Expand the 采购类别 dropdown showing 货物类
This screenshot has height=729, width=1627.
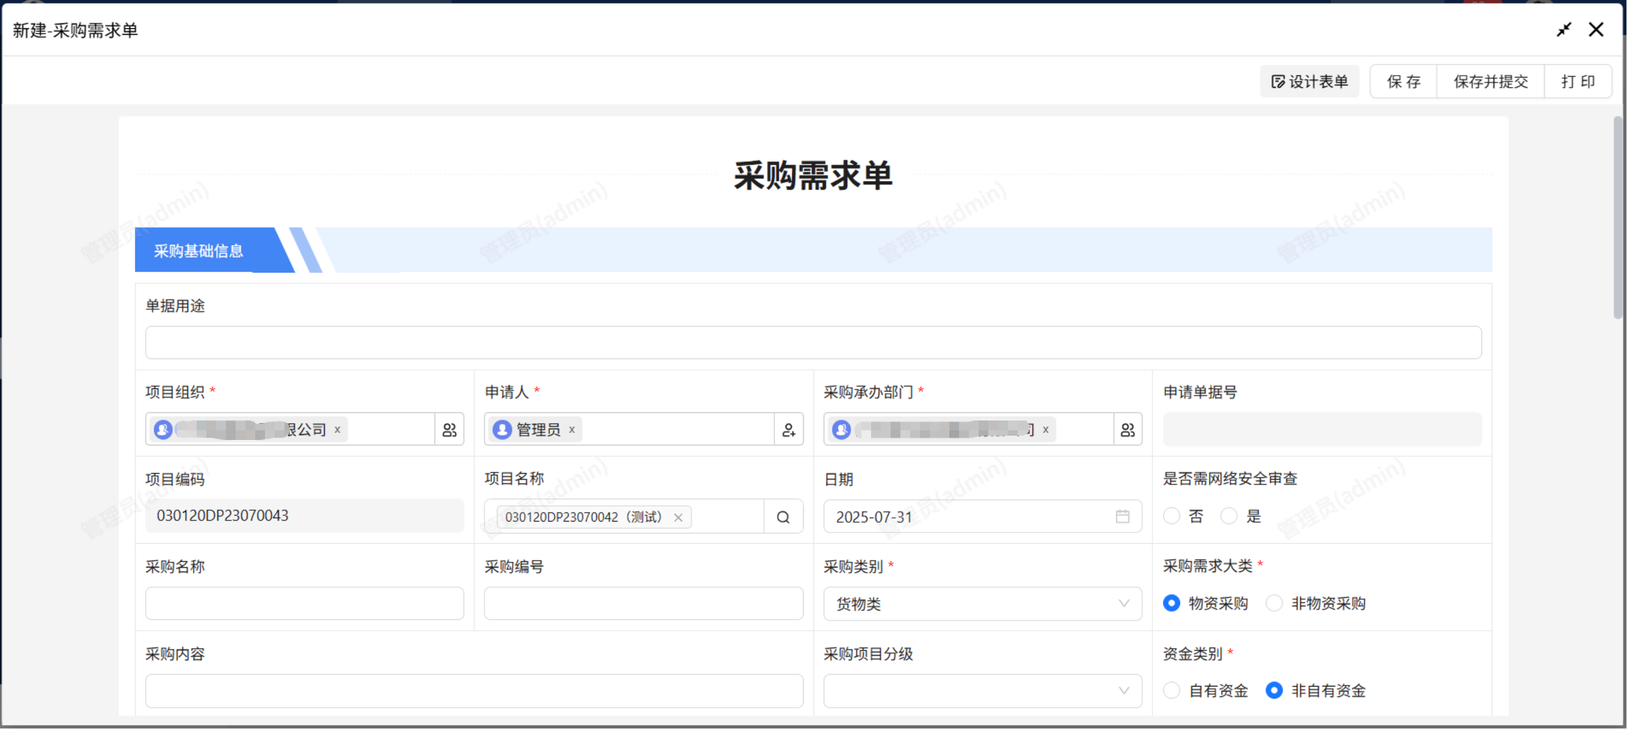click(982, 604)
